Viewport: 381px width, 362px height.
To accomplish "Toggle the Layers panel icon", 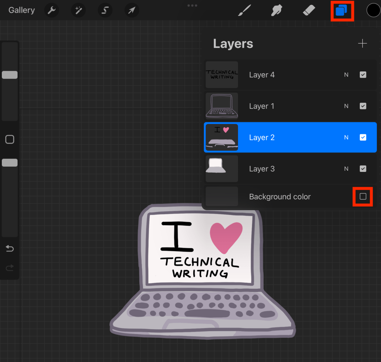I will (x=342, y=10).
